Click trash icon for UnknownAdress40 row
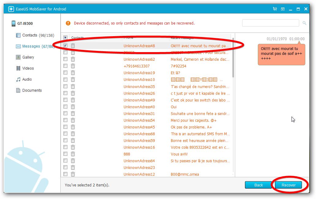 pyautogui.click(x=73, y=107)
